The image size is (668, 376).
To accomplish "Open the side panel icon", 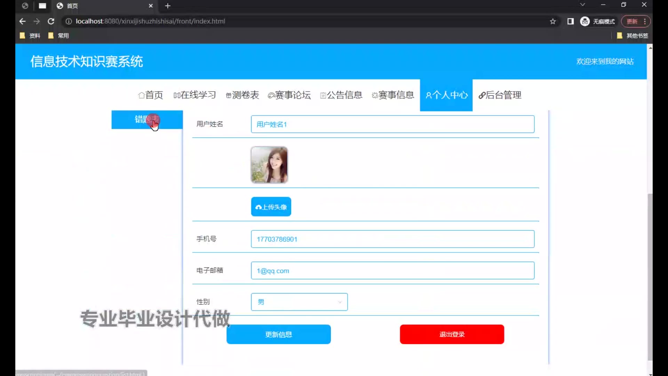I will [x=571, y=22].
